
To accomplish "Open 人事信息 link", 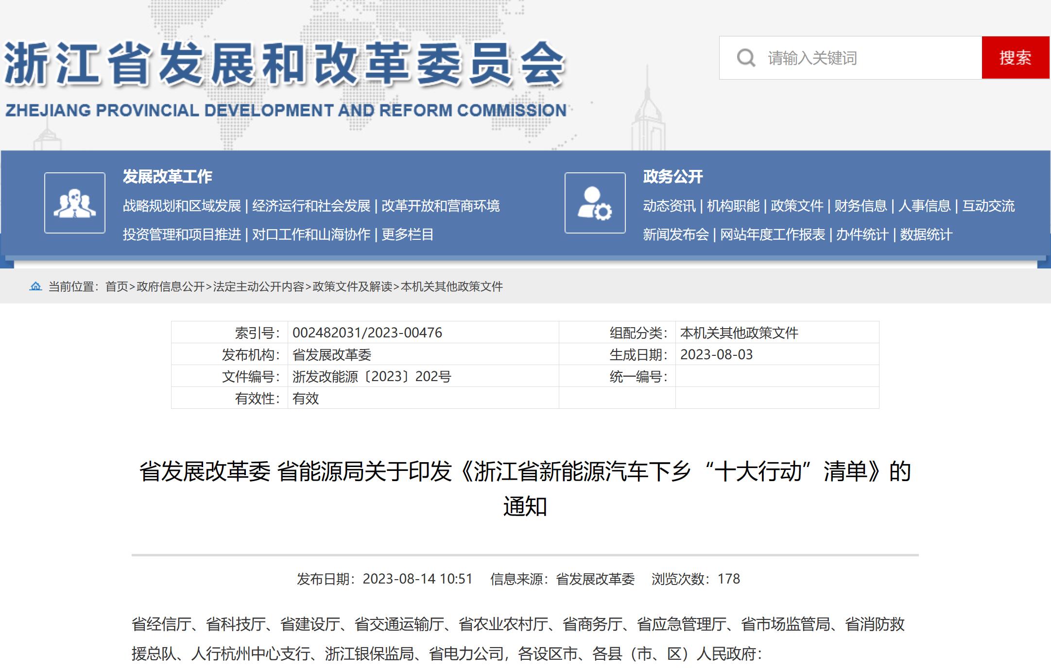I will pyautogui.click(x=925, y=206).
